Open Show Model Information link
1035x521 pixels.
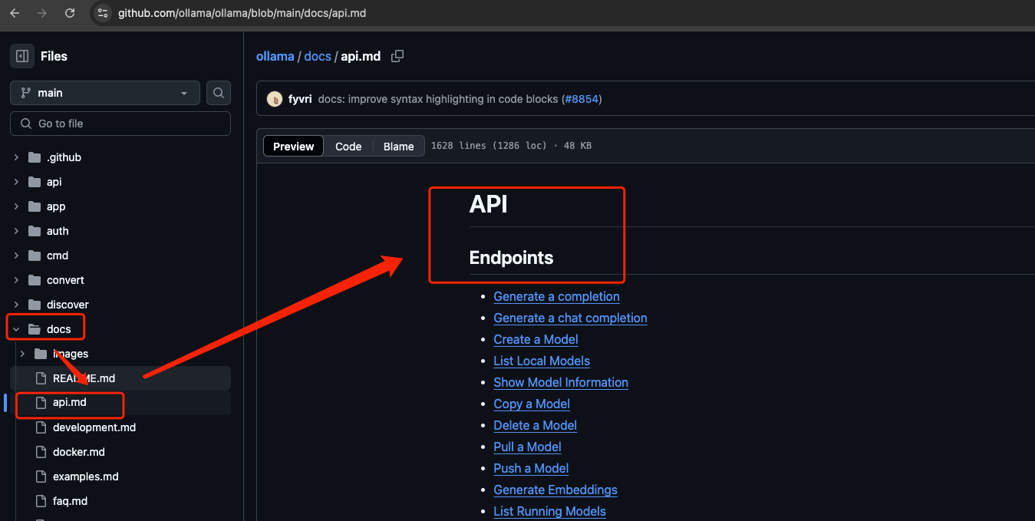tap(561, 382)
